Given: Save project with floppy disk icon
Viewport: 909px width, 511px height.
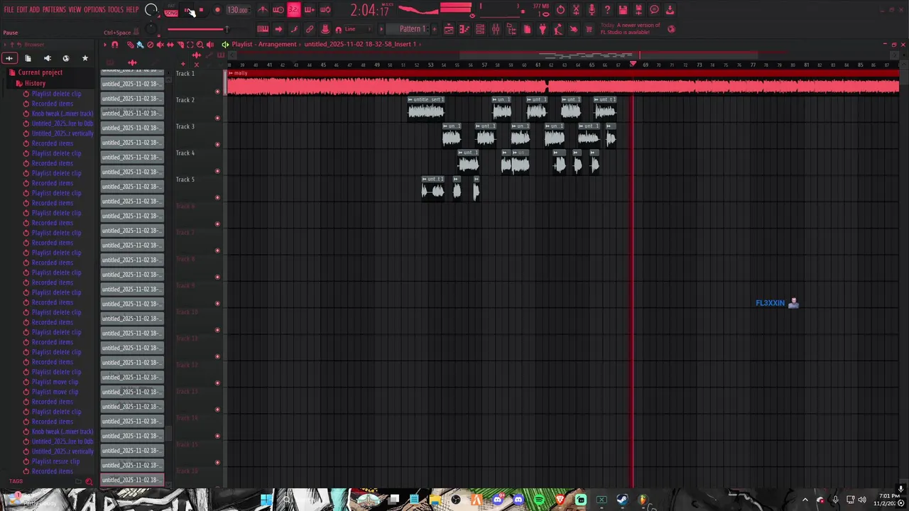Looking at the screenshot, I should (623, 10).
